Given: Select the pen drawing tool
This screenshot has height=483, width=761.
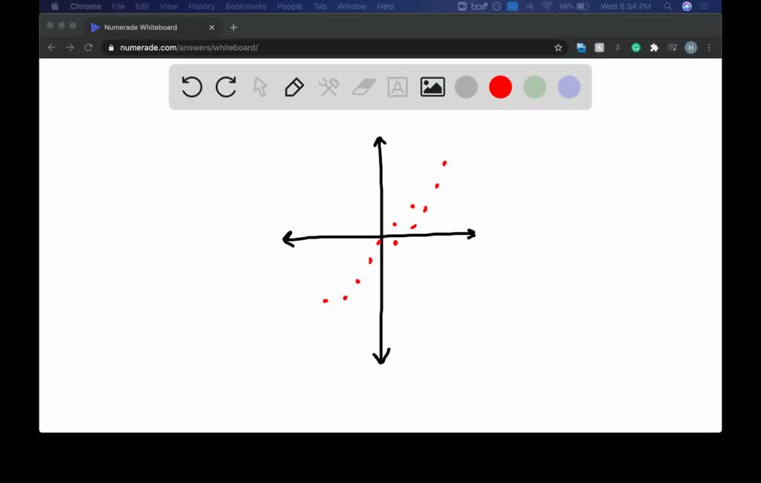Looking at the screenshot, I should pos(294,88).
